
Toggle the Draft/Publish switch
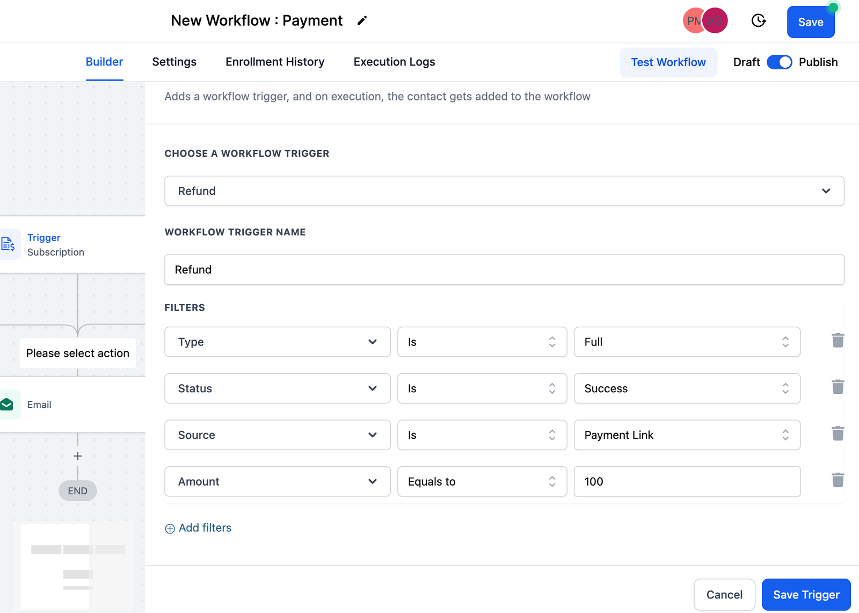click(779, 62)
